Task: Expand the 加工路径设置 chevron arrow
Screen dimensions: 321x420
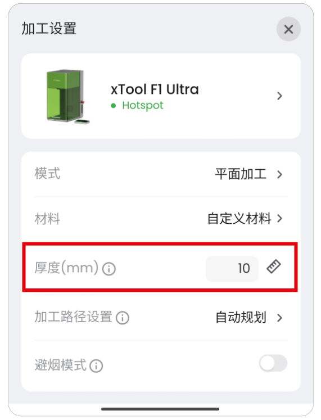Action: click(279, 318)
